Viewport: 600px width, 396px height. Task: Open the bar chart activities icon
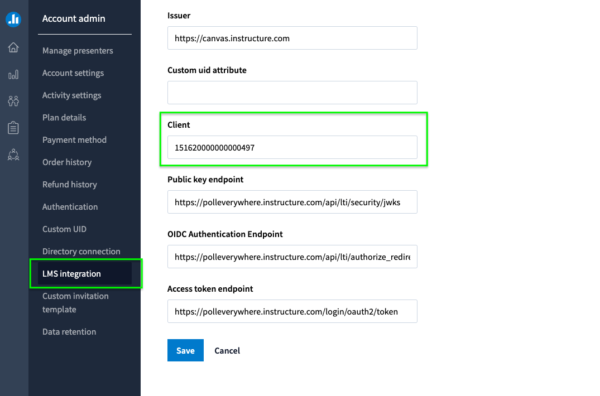[x=13, y=74]
